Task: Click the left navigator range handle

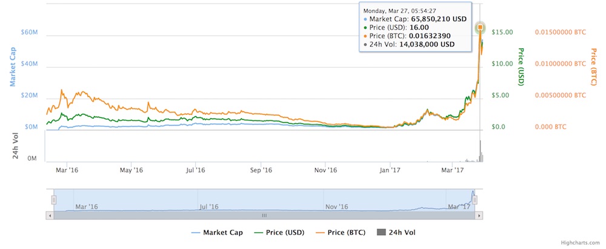Action: click(54, 199)
